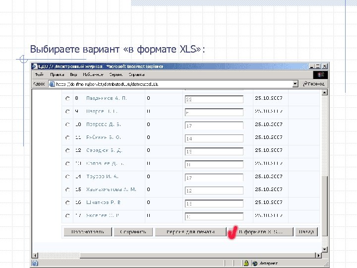
Task: Click the row number 15 cell
Action: tap(78, 190)
